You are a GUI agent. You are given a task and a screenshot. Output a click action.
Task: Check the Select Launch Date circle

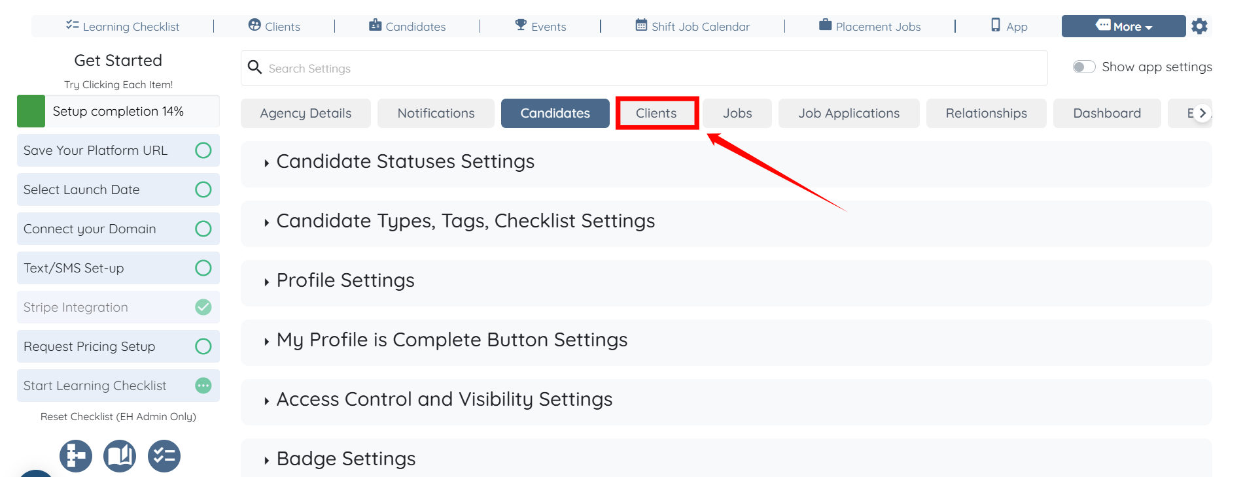click(203, 189)
